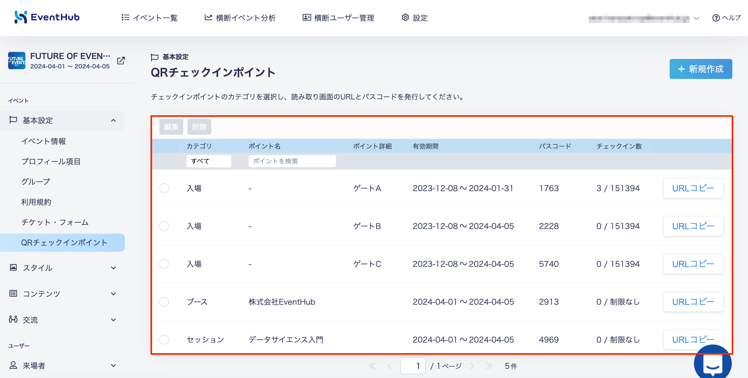Open the chat support bubble
This screenshot has width=748, height=378.
712,363
